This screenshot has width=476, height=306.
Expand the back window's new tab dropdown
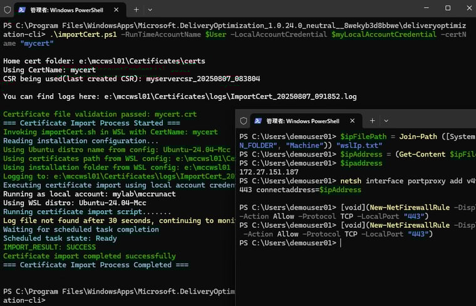(x=150, y=10)
